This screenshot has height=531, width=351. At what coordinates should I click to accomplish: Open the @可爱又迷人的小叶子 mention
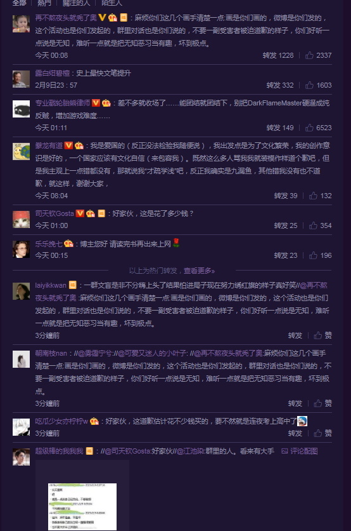click(151, 353)
